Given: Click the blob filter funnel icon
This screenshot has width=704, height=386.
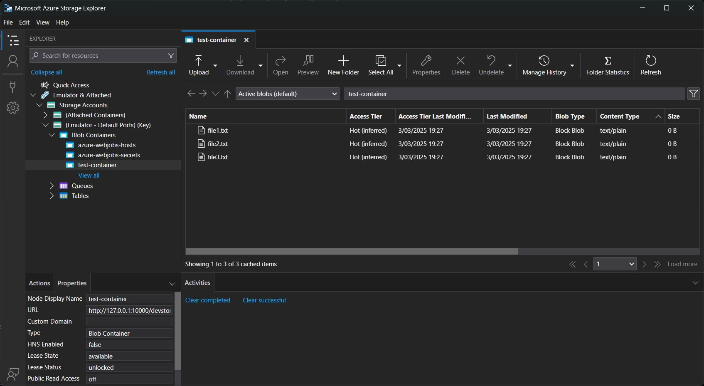Looking at the screenshot, I should click(x=694, y=94).
